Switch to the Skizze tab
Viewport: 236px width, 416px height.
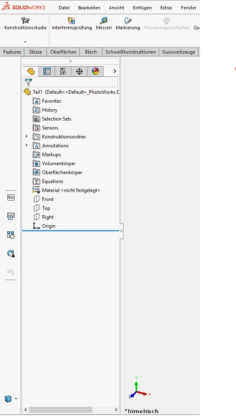36,52
